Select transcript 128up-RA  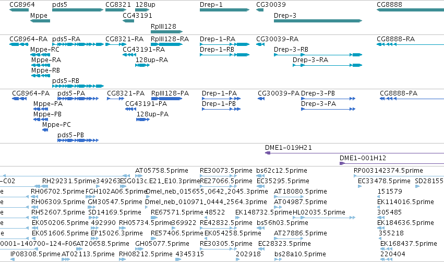click(142, 65)
